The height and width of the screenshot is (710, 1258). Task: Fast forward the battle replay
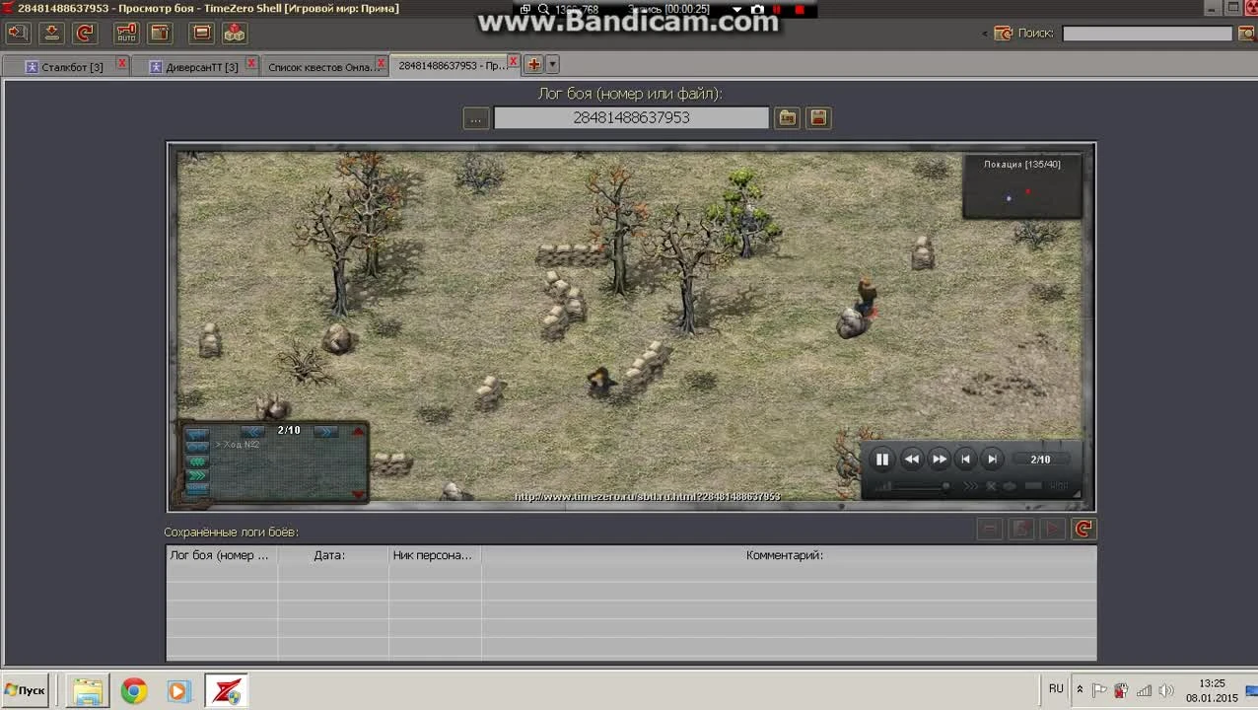[940, 460]
